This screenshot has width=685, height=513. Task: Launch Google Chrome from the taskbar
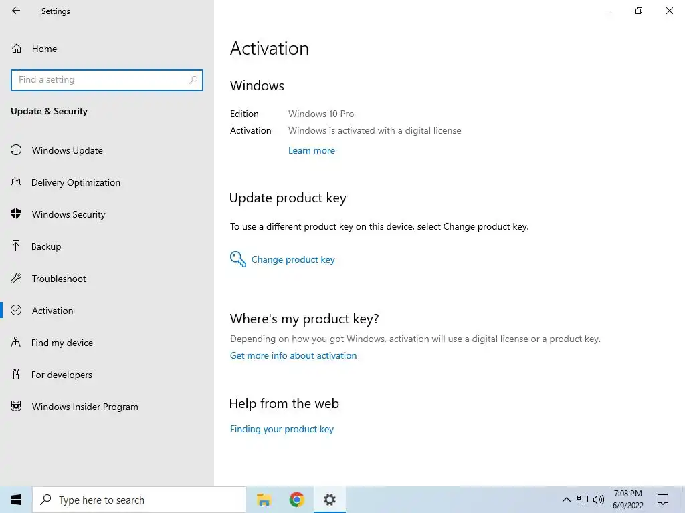click(296, 500)
